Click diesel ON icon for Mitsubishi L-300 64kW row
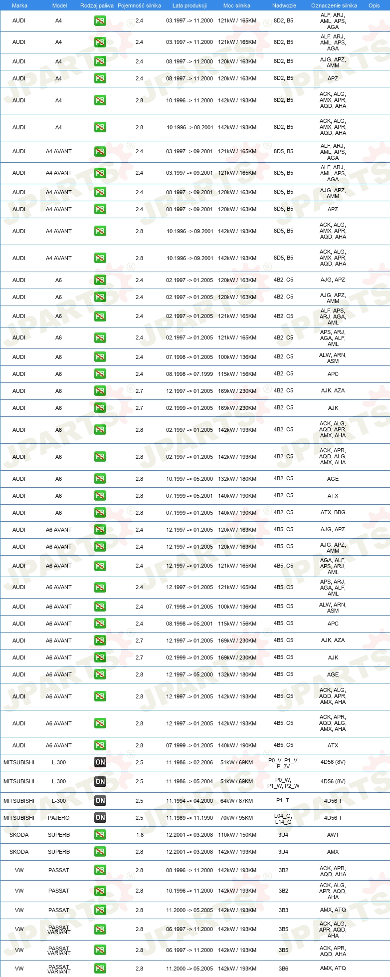The image size is (390, 977). pos(100,801)
